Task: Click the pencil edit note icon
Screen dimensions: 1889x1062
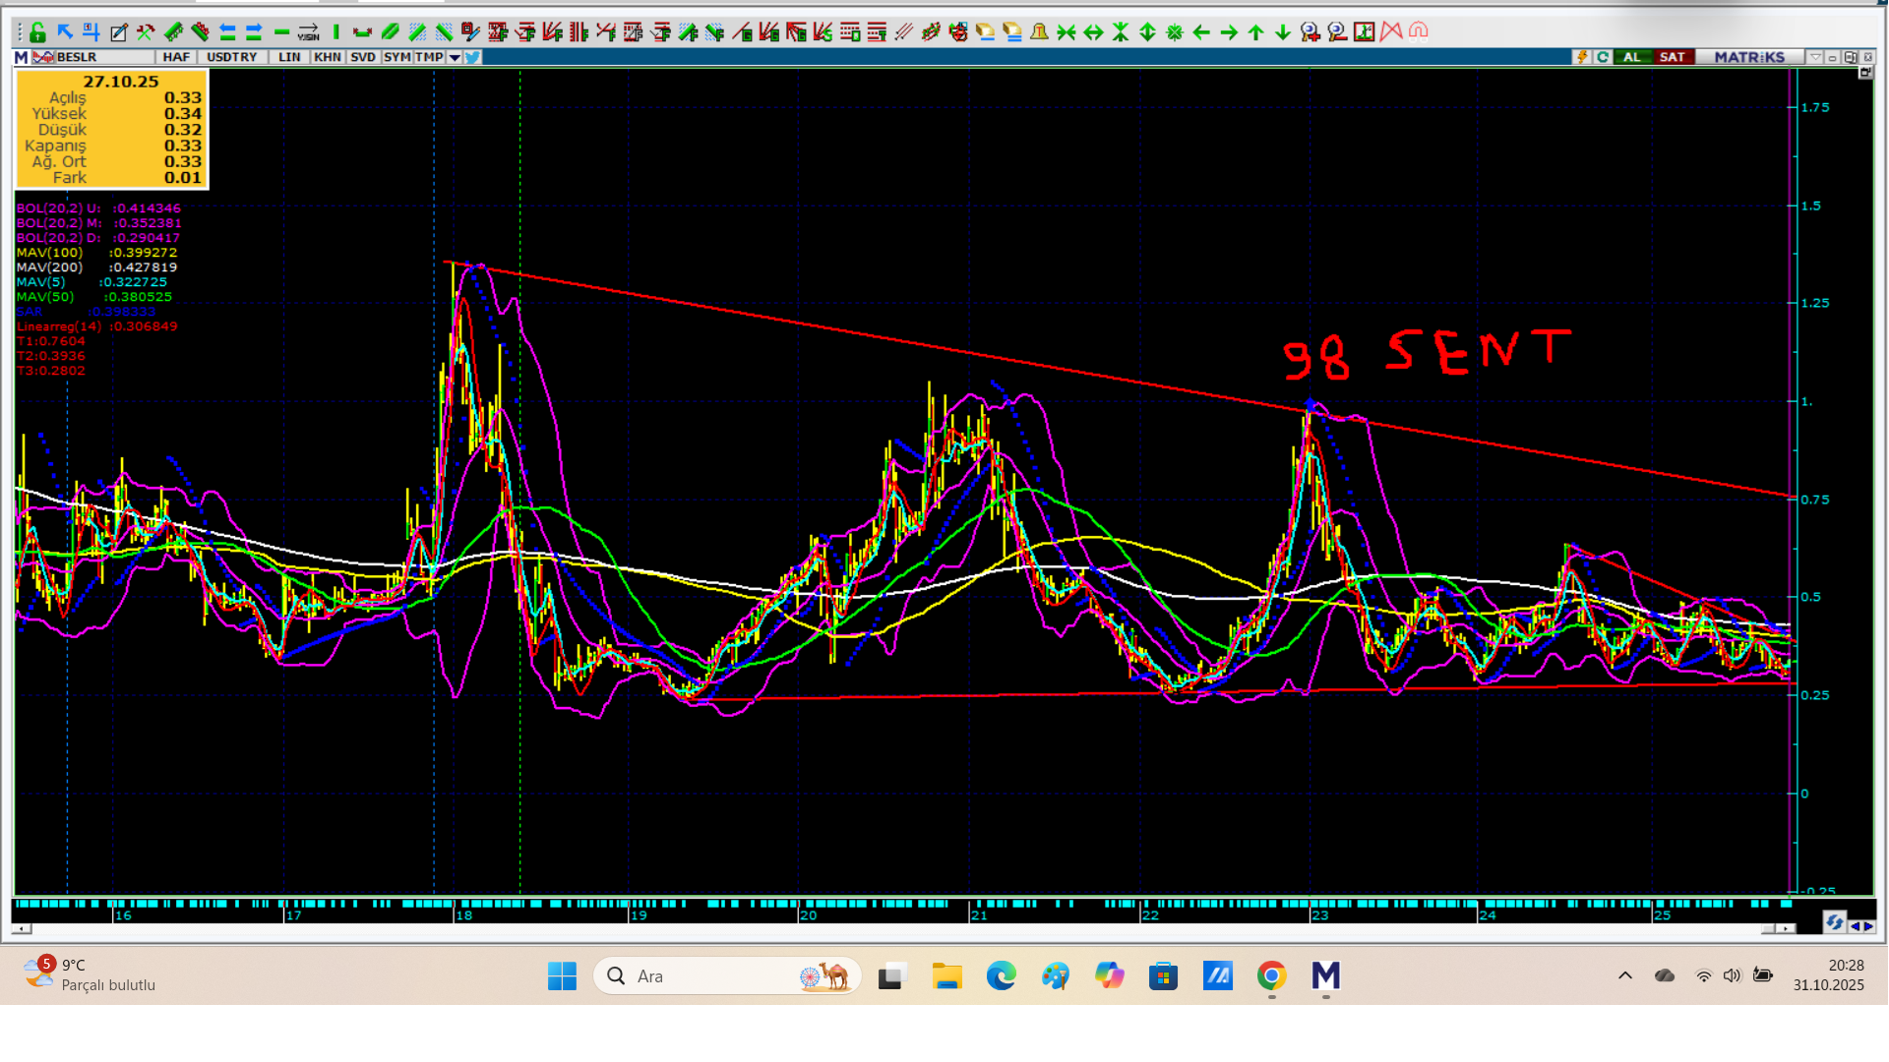Action: click(118, 32)
